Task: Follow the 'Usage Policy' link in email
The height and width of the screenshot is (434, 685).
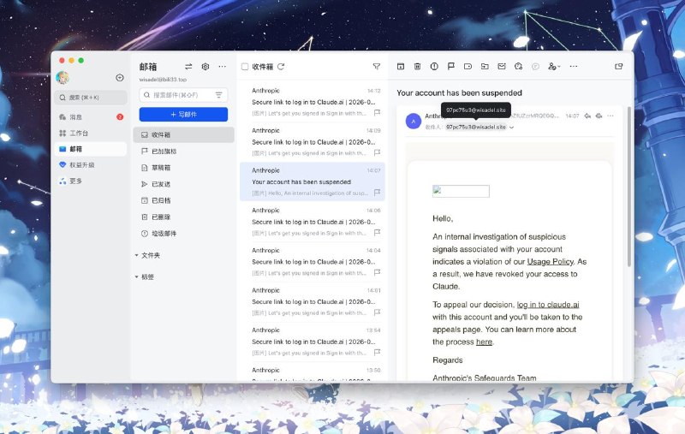Action: click(550, 262)
